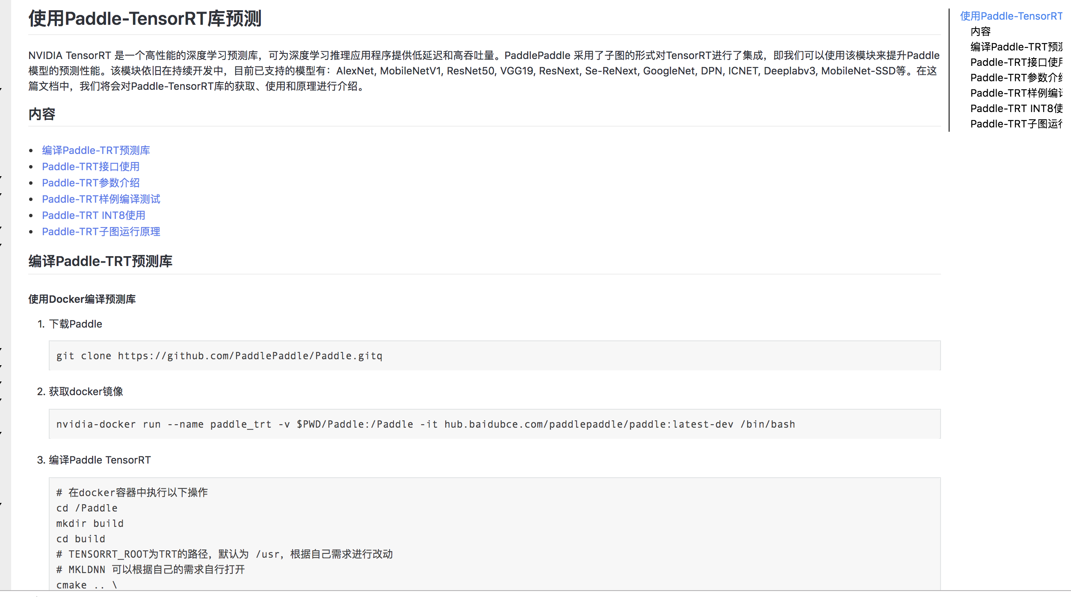Viewport: 1071px width, 597px height.
Task: Select 编译Paddle-TRT entry in the right sidebar outline
Action: 1016,47
